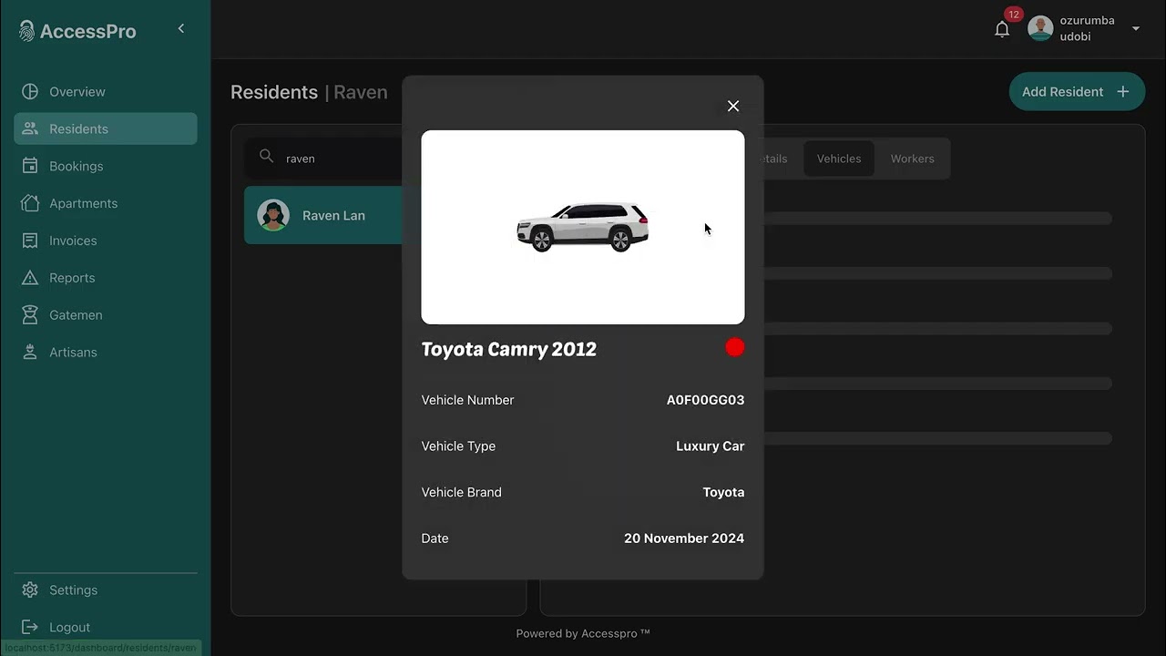The height and width of the screenshot is (656, 1166).
Task: Expand the user account dropdown arrow
Action: pyautogui.click(x=1136, y=28)
